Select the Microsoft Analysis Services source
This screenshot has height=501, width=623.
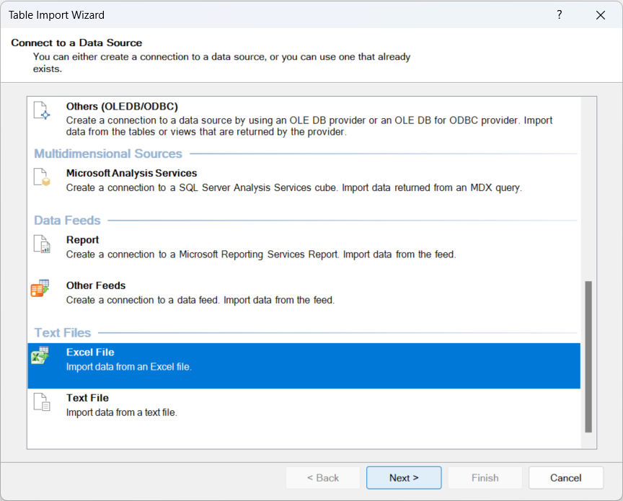[x=216, y=179]
